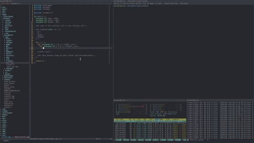
Task: Select the .vim/ folder
Action: (x=6, y=33)
